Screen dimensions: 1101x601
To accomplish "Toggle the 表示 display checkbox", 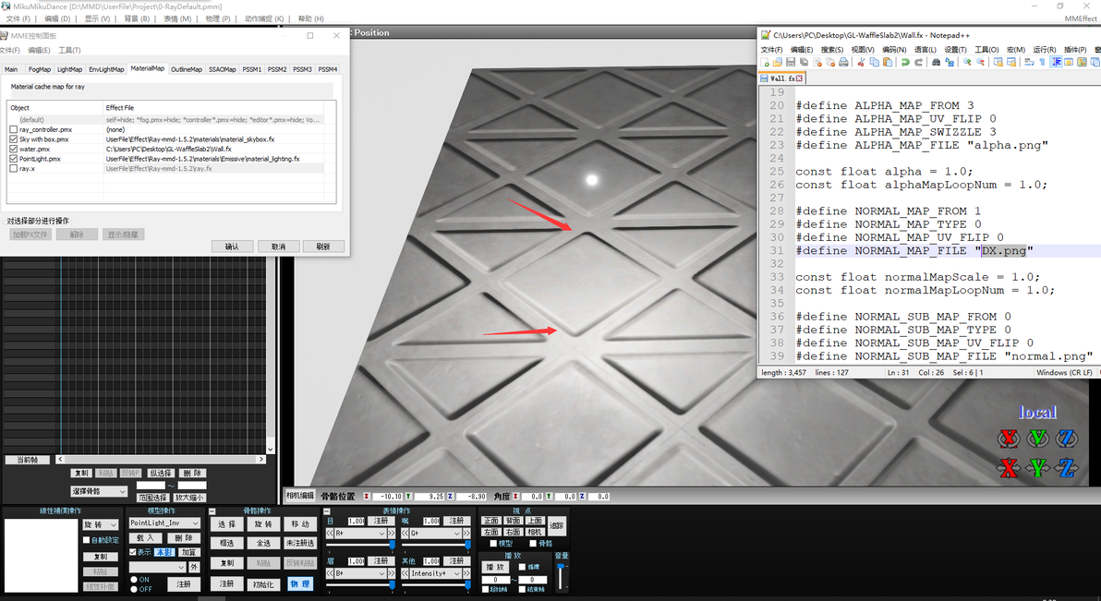I will pos(133,553).
